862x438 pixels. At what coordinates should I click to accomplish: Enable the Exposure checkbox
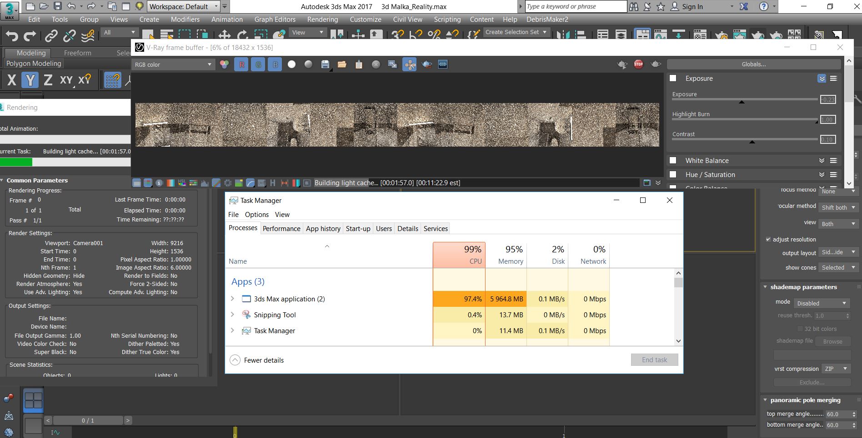click(673, 78)
